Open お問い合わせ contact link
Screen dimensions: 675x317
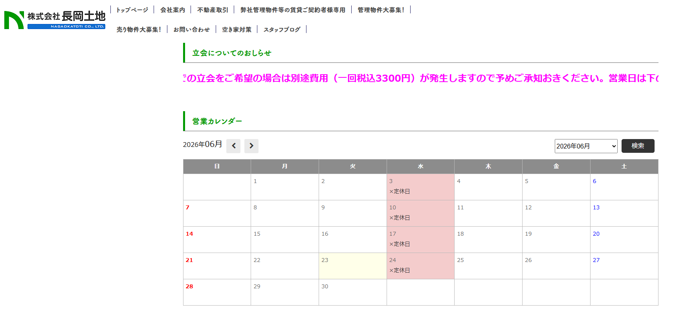click(x=192, y=29)
